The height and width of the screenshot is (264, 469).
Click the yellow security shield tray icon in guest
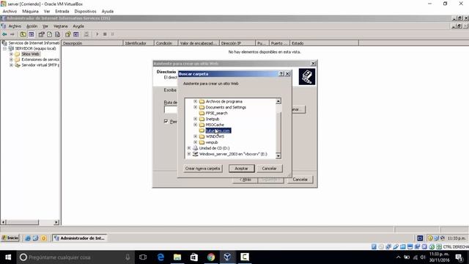pyautogui.click(x=430, y=238)
